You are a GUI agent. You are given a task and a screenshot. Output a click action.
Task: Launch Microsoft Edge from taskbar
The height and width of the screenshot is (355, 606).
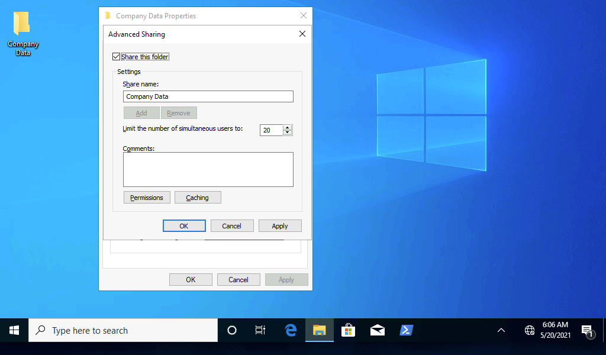pos(291,330)
